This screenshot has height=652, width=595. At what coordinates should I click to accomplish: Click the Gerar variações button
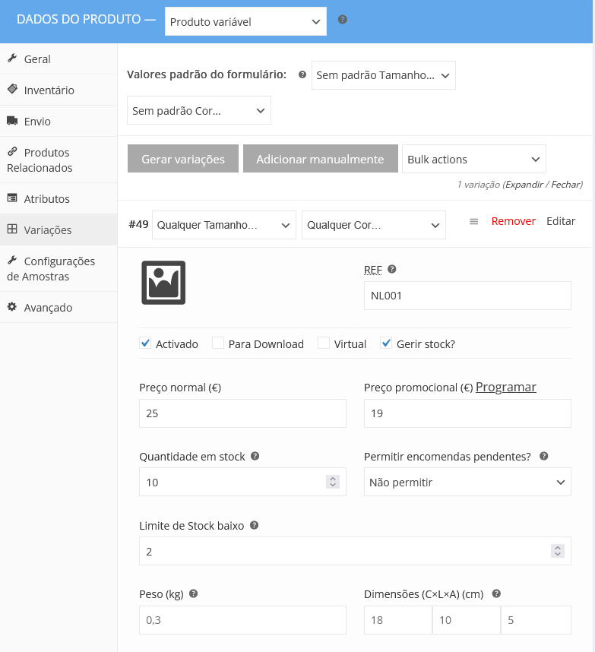(x=182, y=159)
